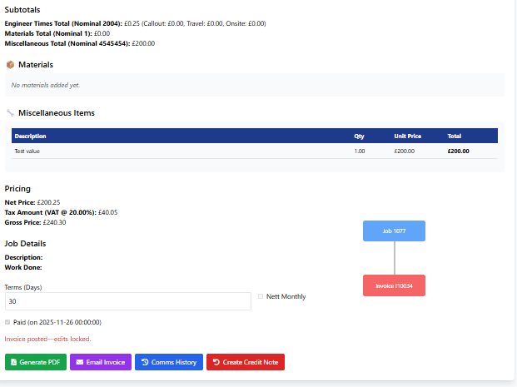Click the Total column header

(x=454, y=136)
